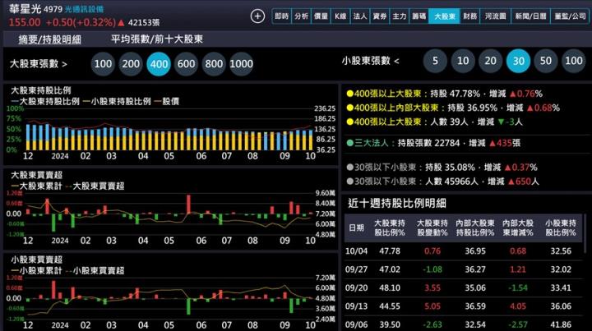Click the 大股東持股比例 chart area
The width and height of the screenshot is (592, 331).
164,131
